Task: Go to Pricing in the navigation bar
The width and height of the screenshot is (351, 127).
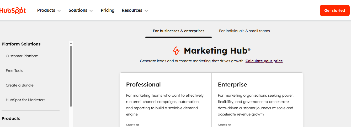Action: pyautogui.click(x=108, y=10)
